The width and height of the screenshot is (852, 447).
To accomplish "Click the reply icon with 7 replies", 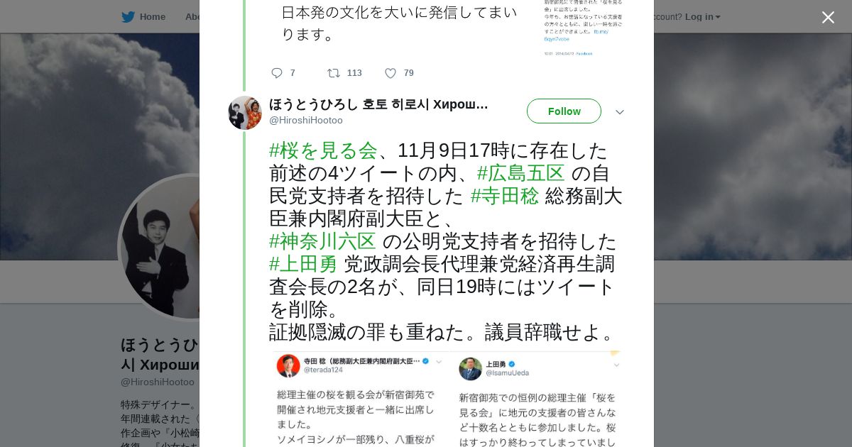I will 277,73.
